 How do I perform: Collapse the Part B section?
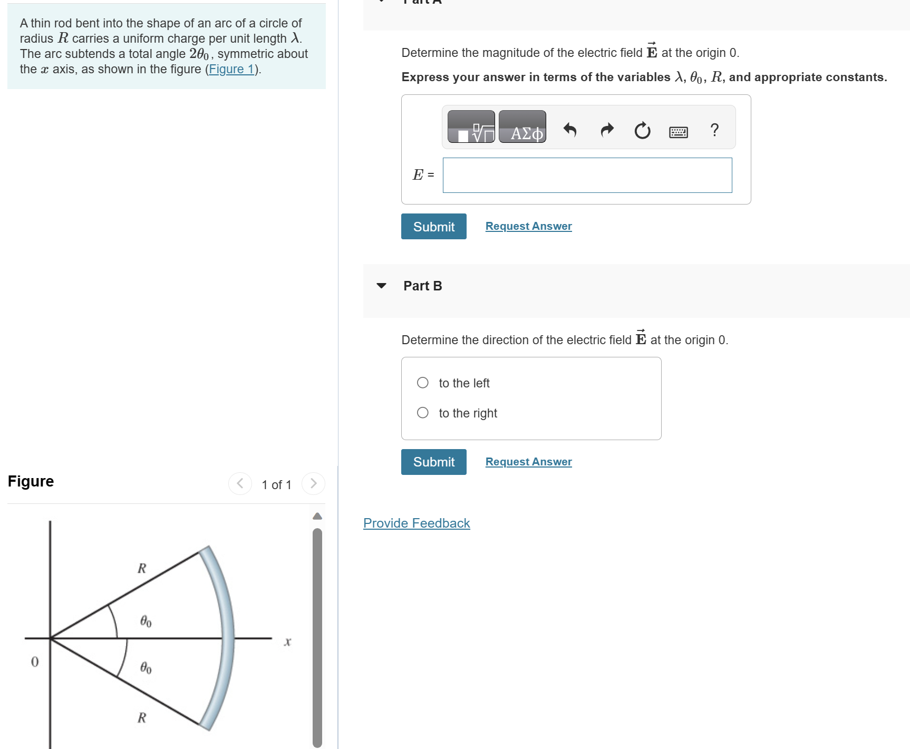(x=382, y=286)
